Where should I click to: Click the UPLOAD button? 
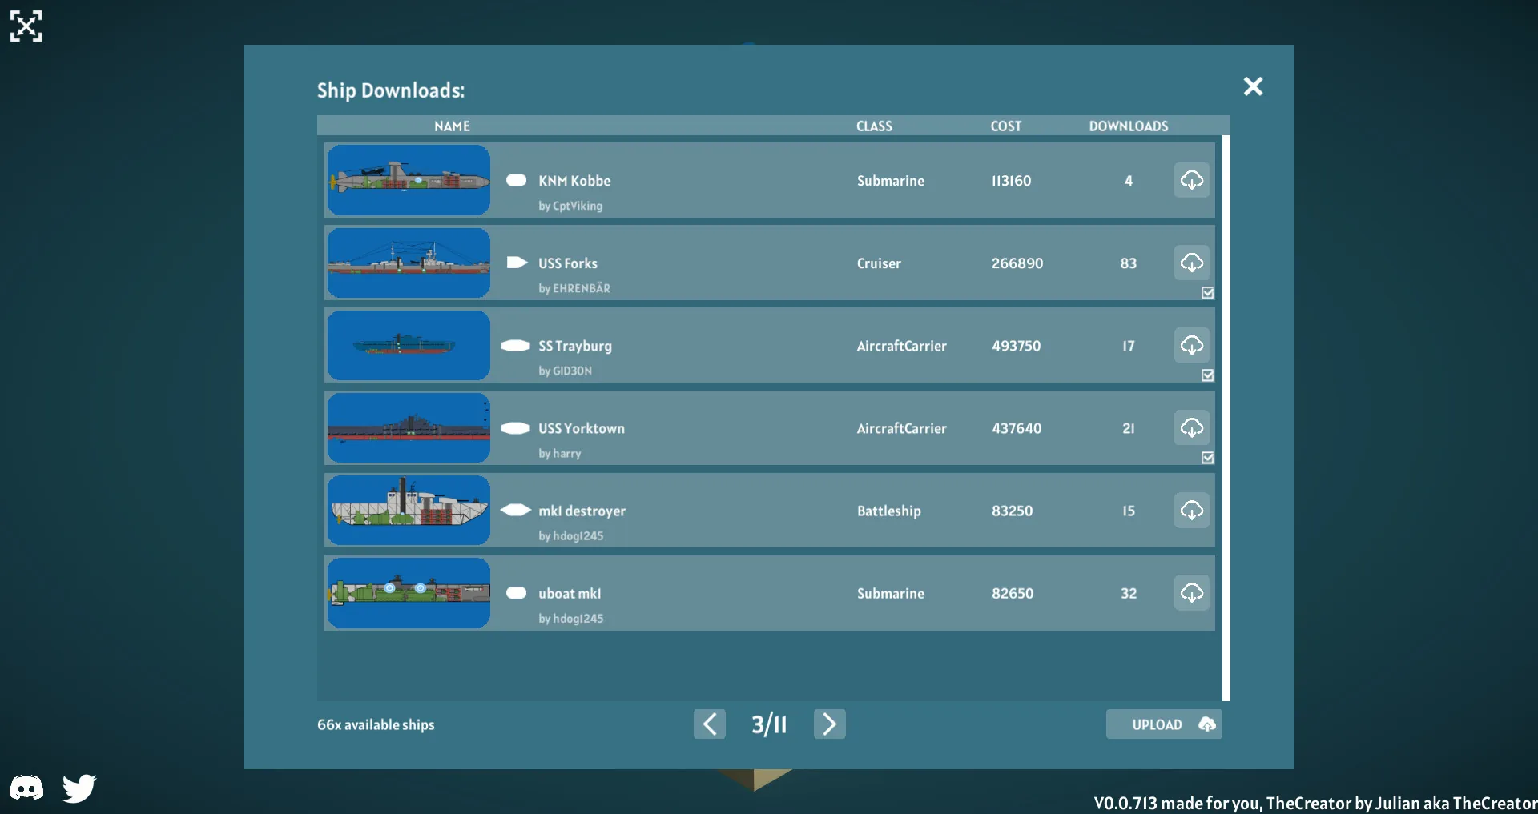coord(1164,724)
